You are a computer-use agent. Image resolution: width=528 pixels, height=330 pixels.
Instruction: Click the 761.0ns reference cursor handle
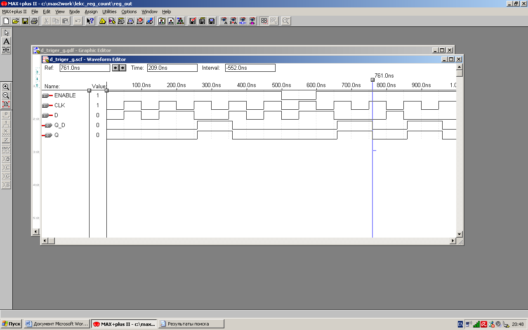click(372, 80)
